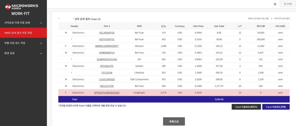This screenshot has width=296, height=126.
Task: Select the Samtec manufacturer cell
Action: (139, 66)
